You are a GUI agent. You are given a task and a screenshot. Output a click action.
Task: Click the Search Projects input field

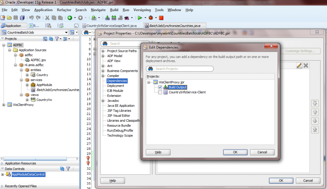180,69
